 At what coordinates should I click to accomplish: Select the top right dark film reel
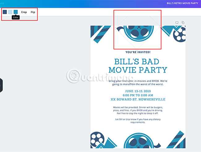coord(179,34)
